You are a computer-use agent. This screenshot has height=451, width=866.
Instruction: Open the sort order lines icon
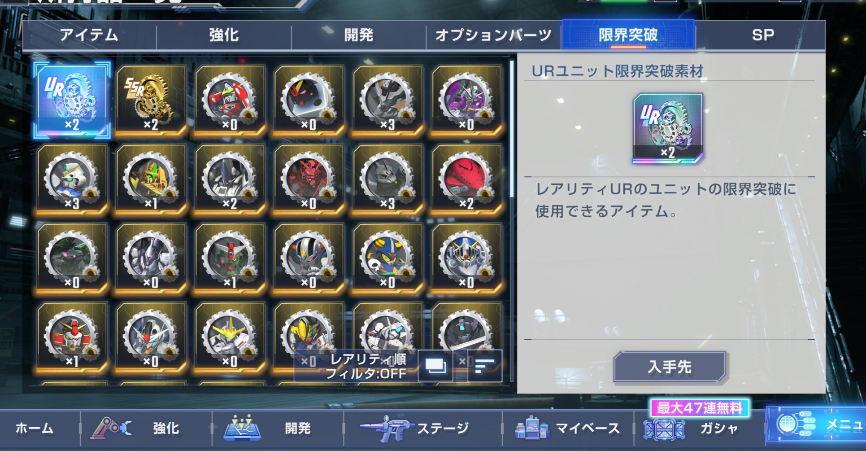(x=485, y=366)
